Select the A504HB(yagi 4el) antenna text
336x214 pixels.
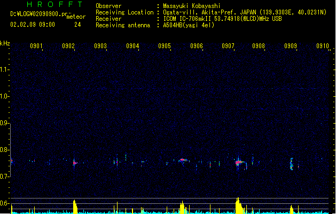(x=189, y=25)
